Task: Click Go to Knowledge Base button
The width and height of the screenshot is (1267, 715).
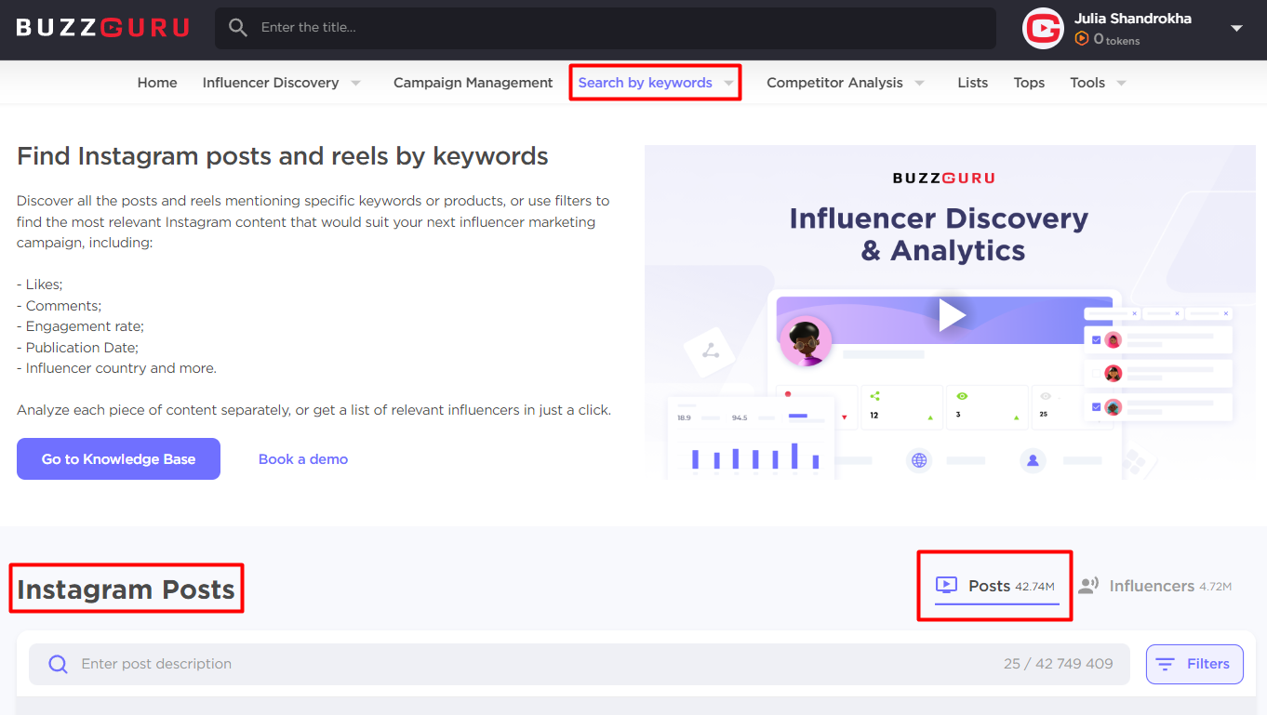Action: click(118, 459)
